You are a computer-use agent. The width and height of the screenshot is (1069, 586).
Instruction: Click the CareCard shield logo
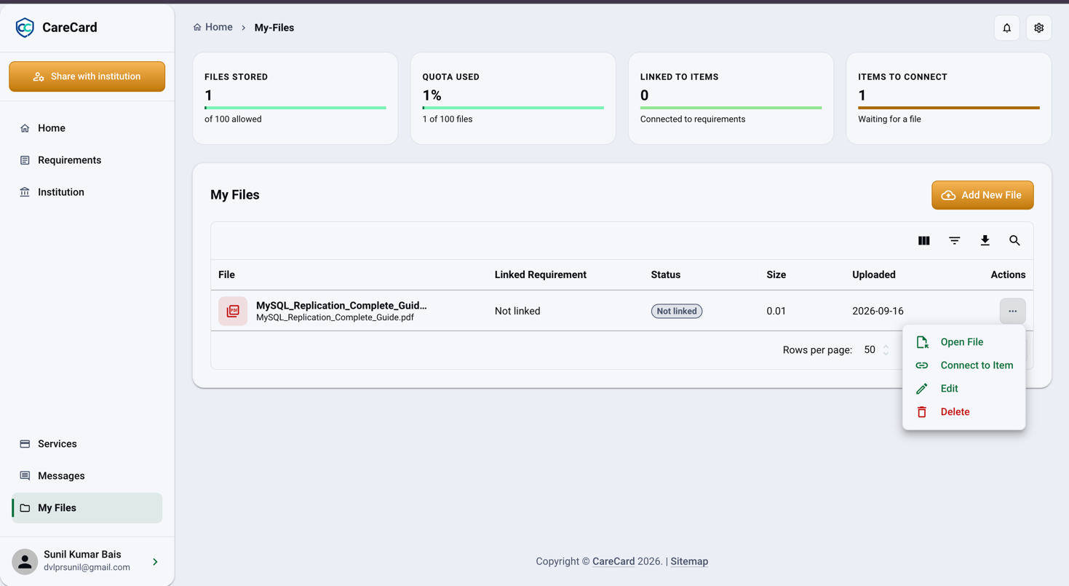[x=25, y=28]
